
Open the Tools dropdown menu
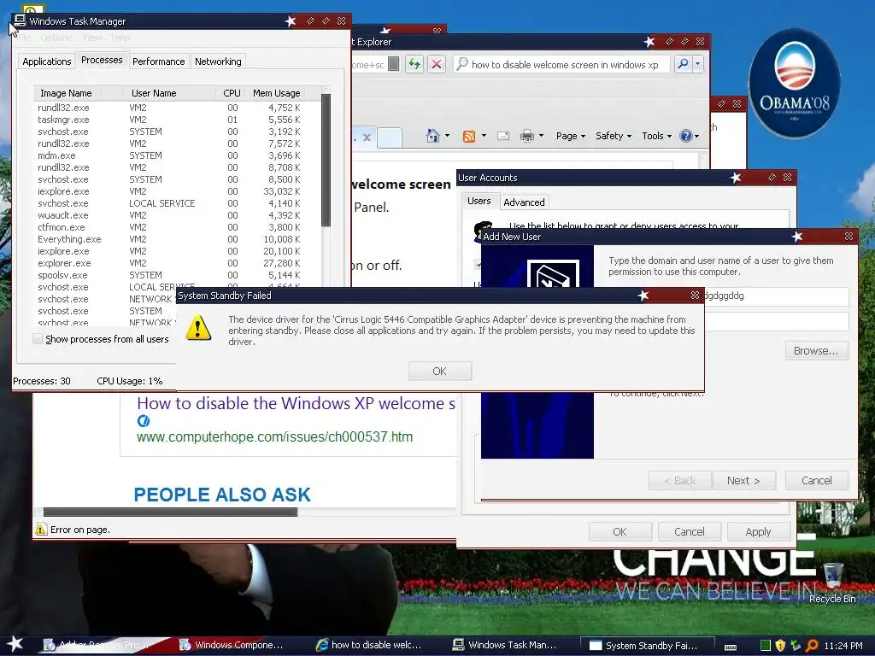tap(657, 136)
